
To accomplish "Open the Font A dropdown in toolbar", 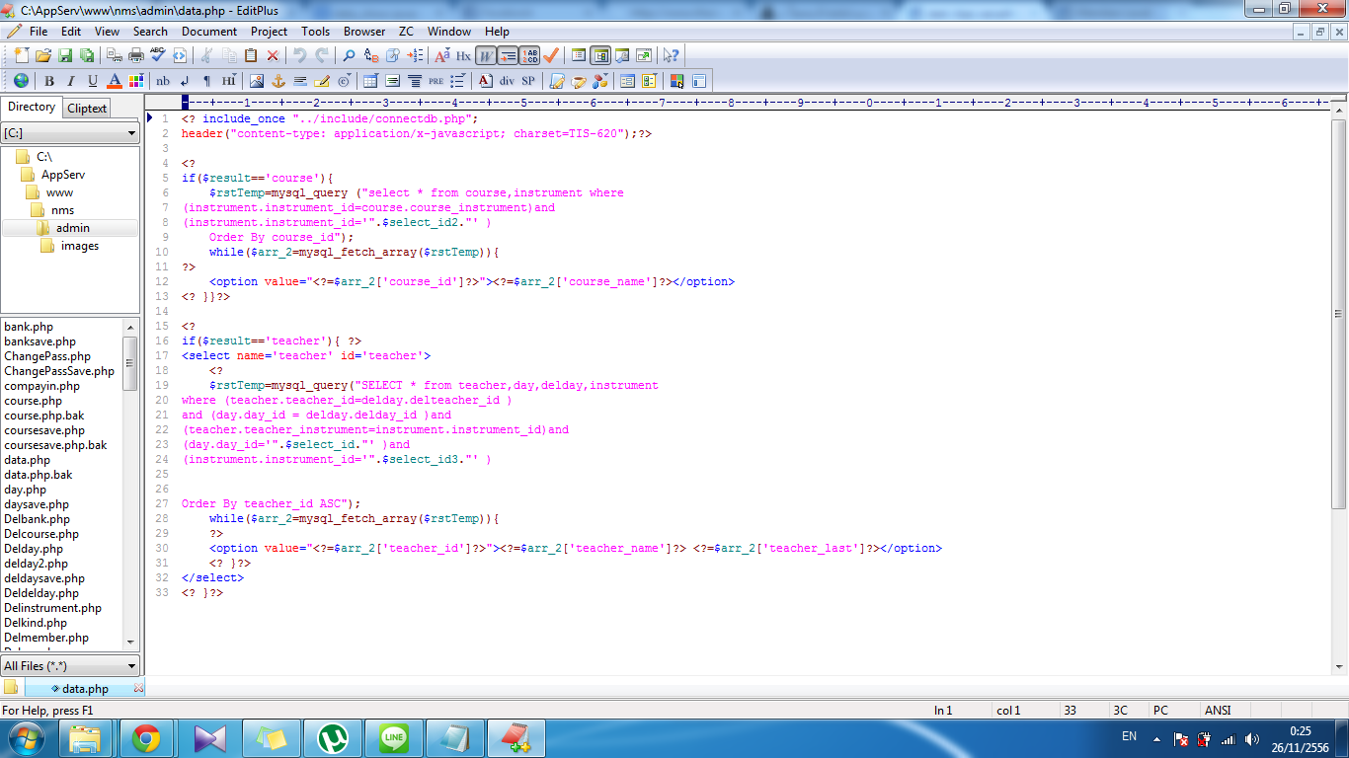I will (x=441, y=55).
